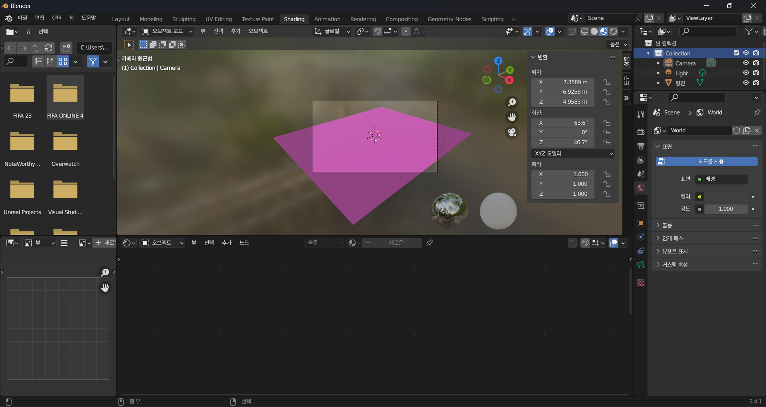The image size is (766, 407).
Task: Toggle Camera visibility eye in outliner
Action: (746, 63)
